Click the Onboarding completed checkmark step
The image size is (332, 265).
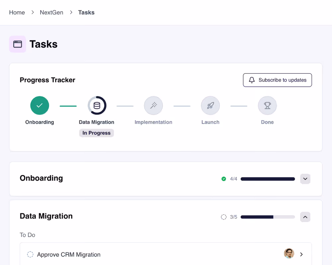point(40,105)
